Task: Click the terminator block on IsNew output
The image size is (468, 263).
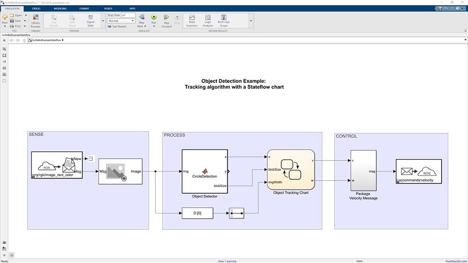Action: click(91, 159)
